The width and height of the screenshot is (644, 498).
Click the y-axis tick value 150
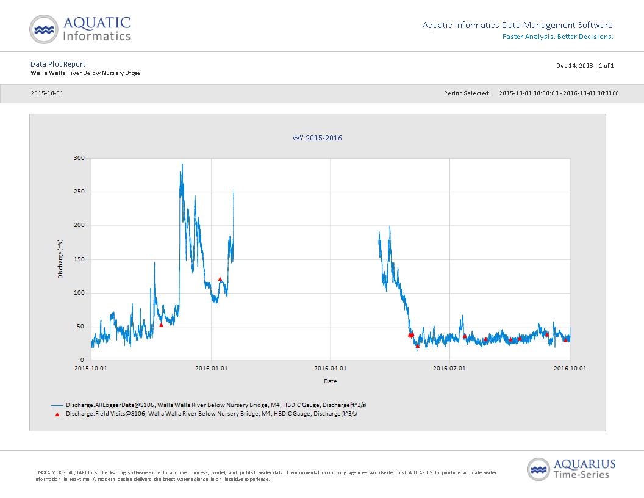(79, 259)
